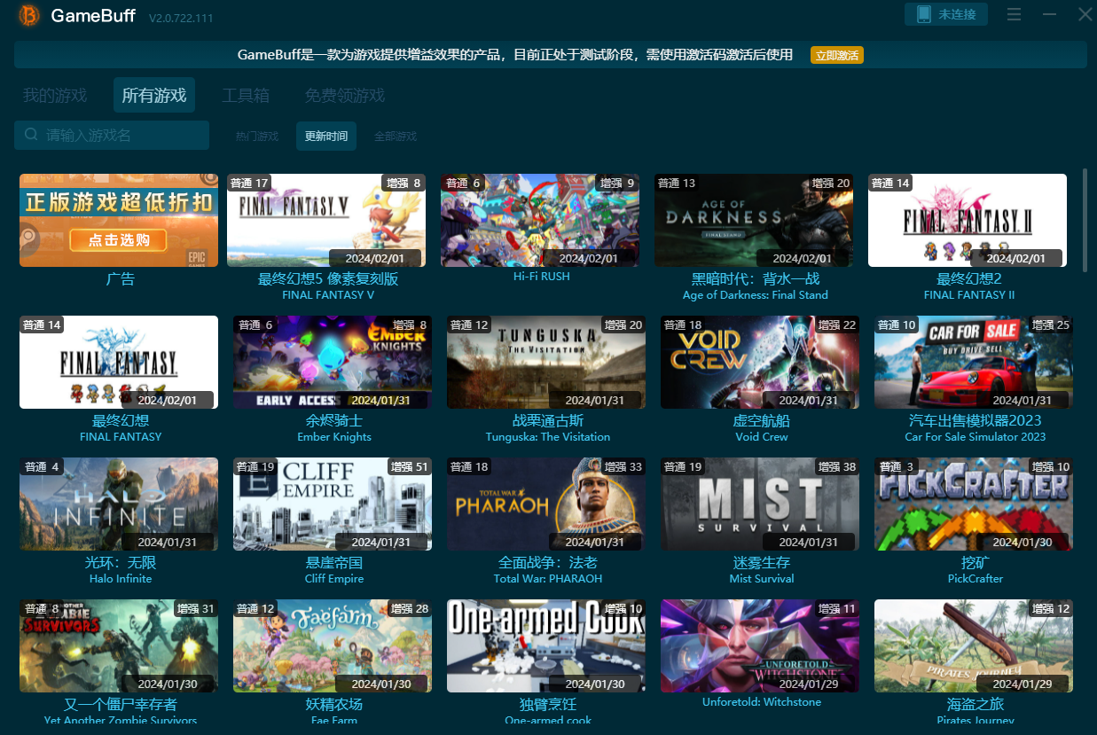Click the 最终幻想2 title text

click(969, 278)
